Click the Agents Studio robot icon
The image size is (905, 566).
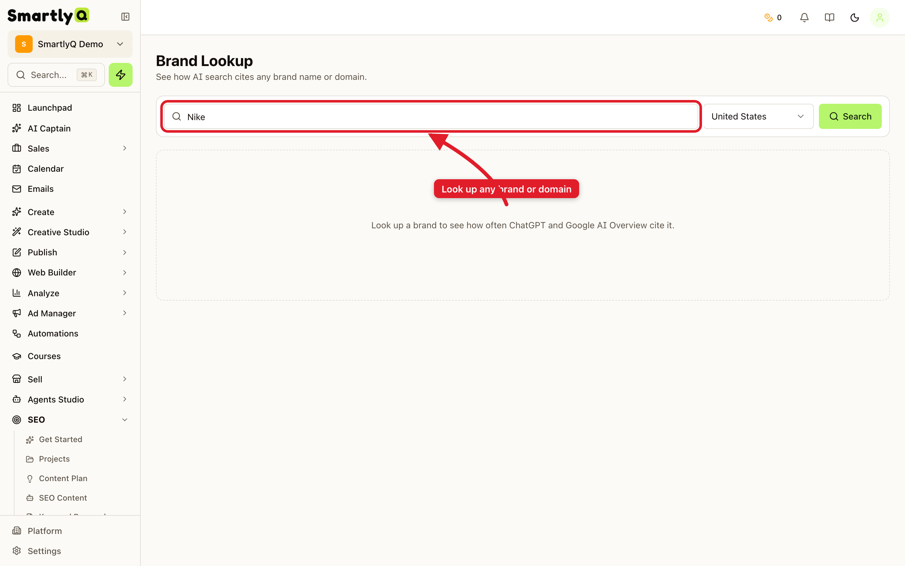click(x=16, y=399)
